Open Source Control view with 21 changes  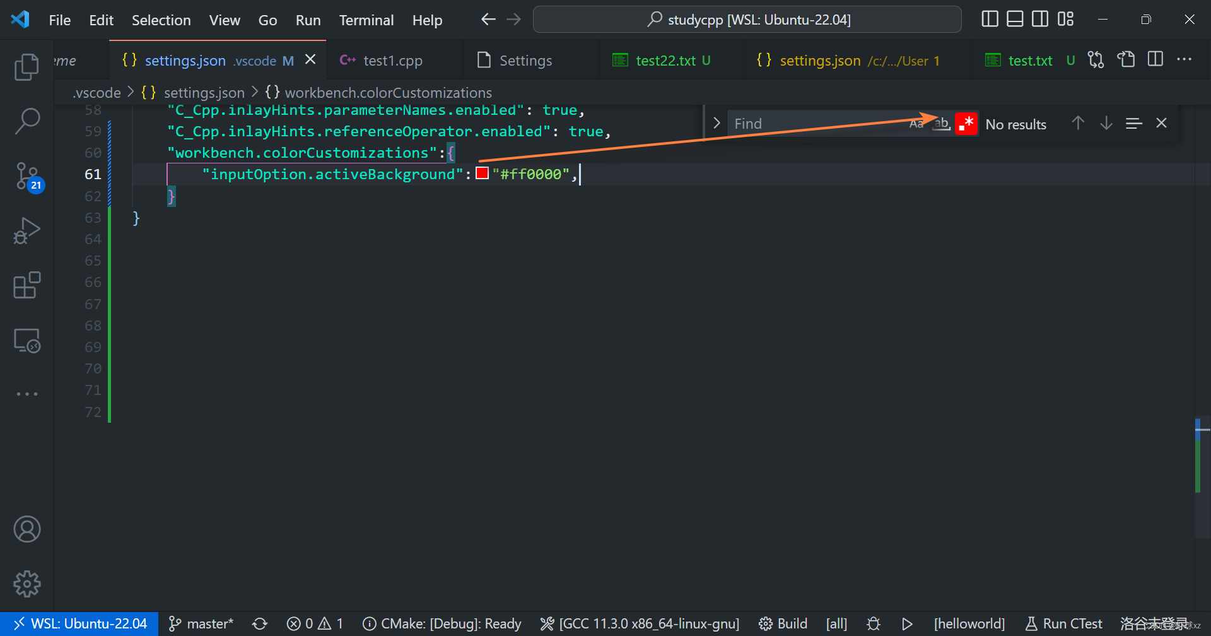[x=28, y=177]
